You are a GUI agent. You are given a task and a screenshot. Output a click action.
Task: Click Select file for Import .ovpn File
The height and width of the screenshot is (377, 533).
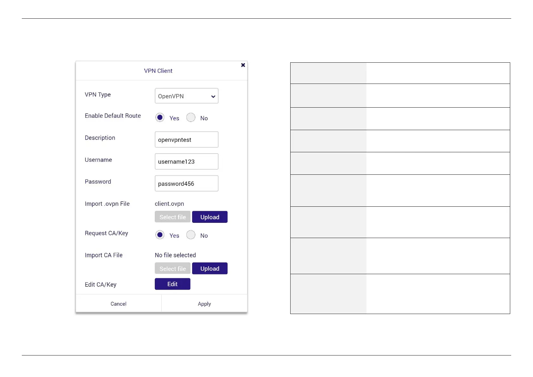click(x=172, y=217)
